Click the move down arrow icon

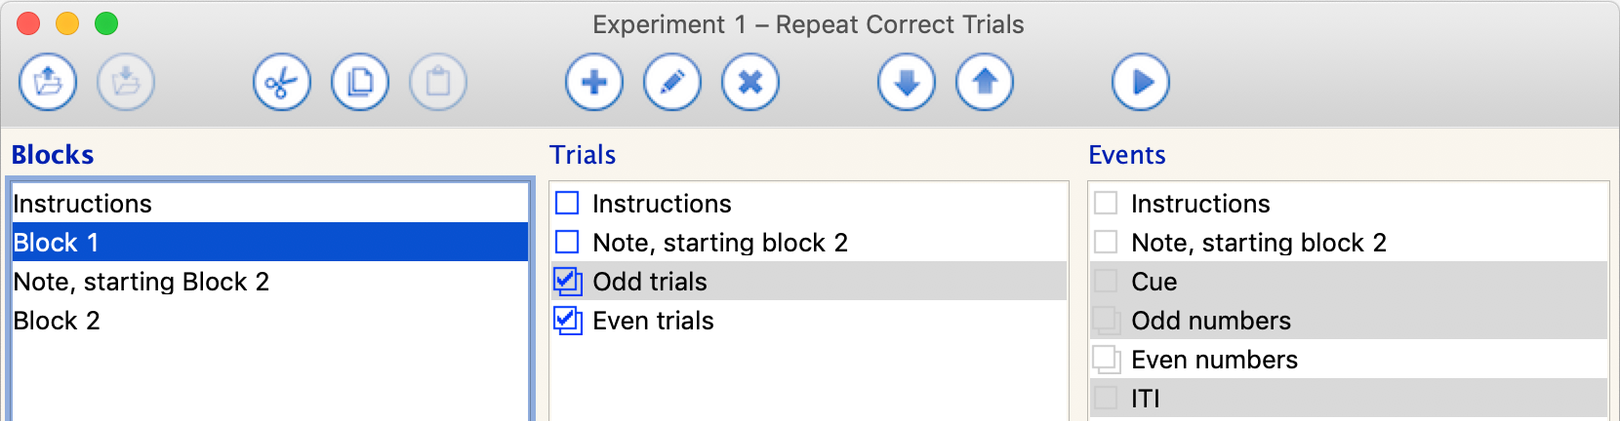907,82
